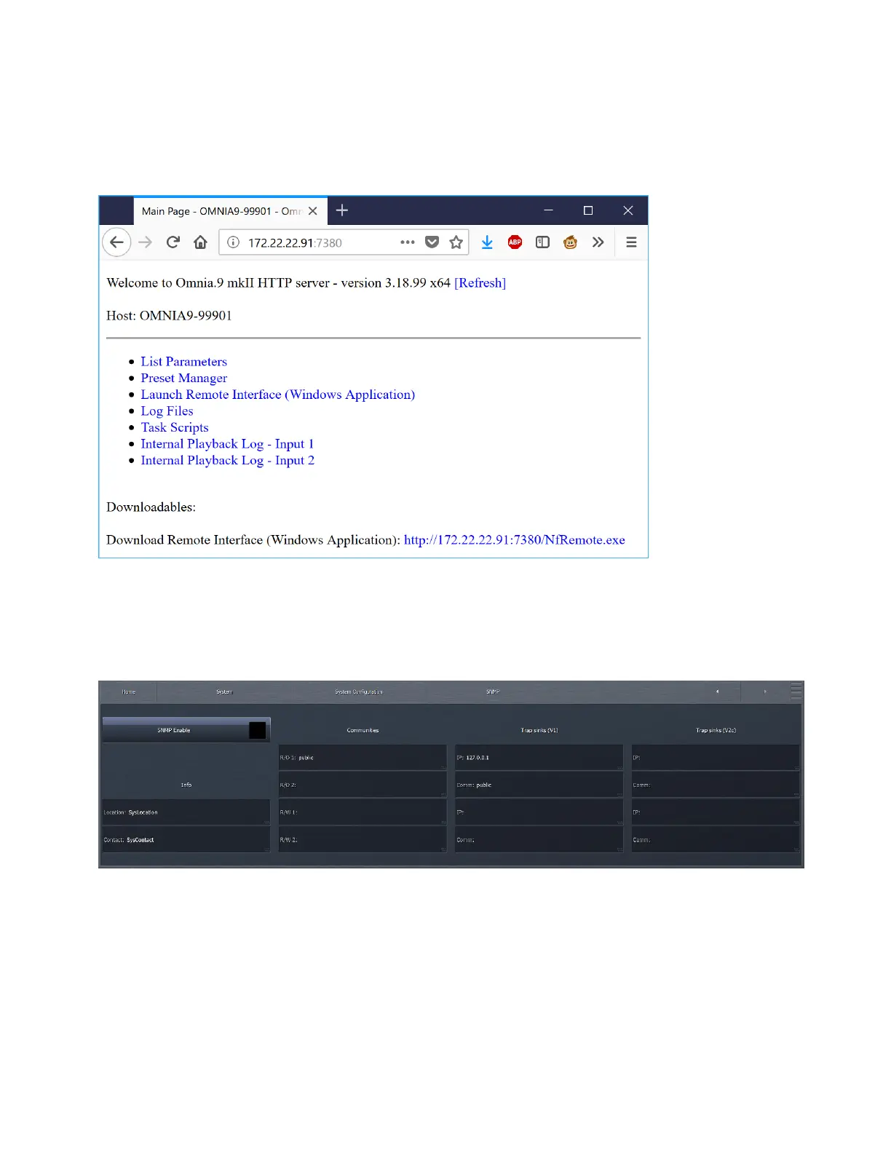Open the Task Scripts link
Viewport: 891px width, 1153px height.
point(175,428)
